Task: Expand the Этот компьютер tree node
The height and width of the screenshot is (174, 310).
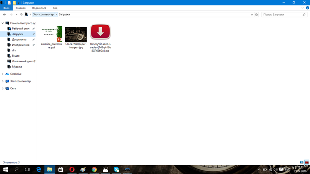Action: pyautogui.click(x=3, y=81)
